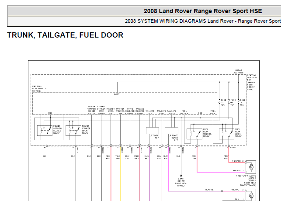Click the "BATT 1" terminal label

click(117, 94)
